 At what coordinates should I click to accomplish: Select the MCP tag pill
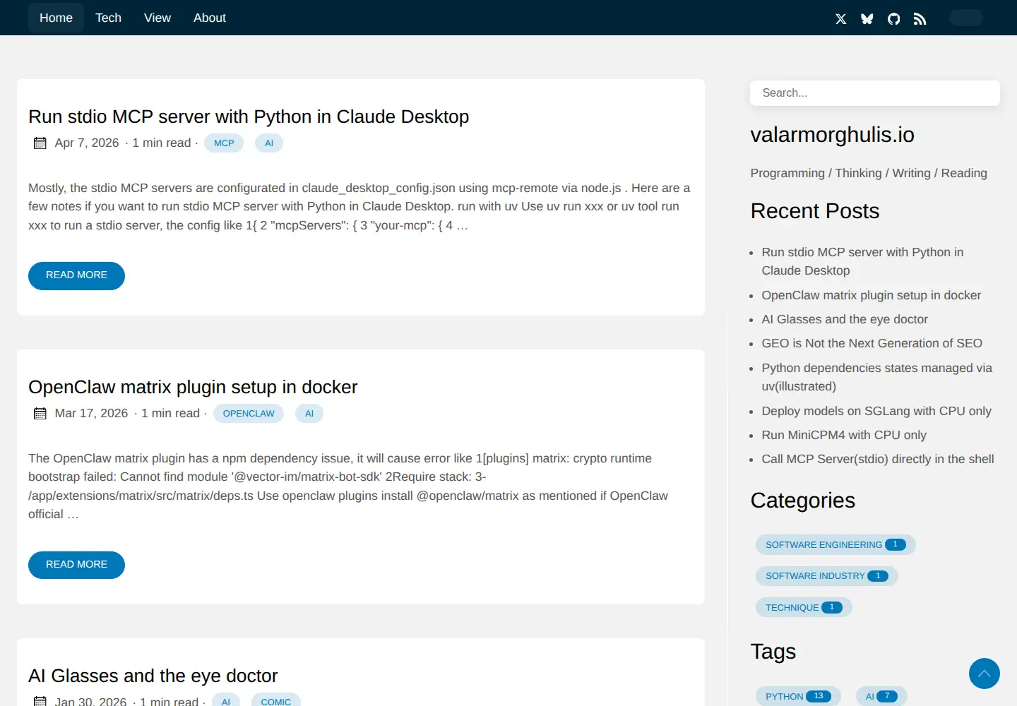click(224, 143)
